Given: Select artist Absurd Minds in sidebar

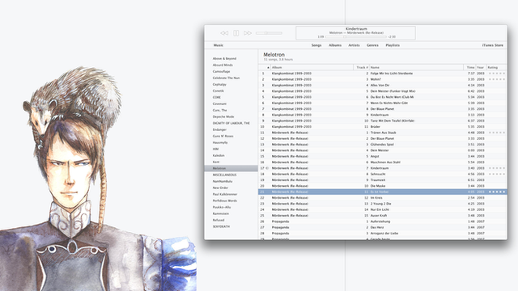Looking at the screenshot, I should pyautogui.click(x=223, y=65).
